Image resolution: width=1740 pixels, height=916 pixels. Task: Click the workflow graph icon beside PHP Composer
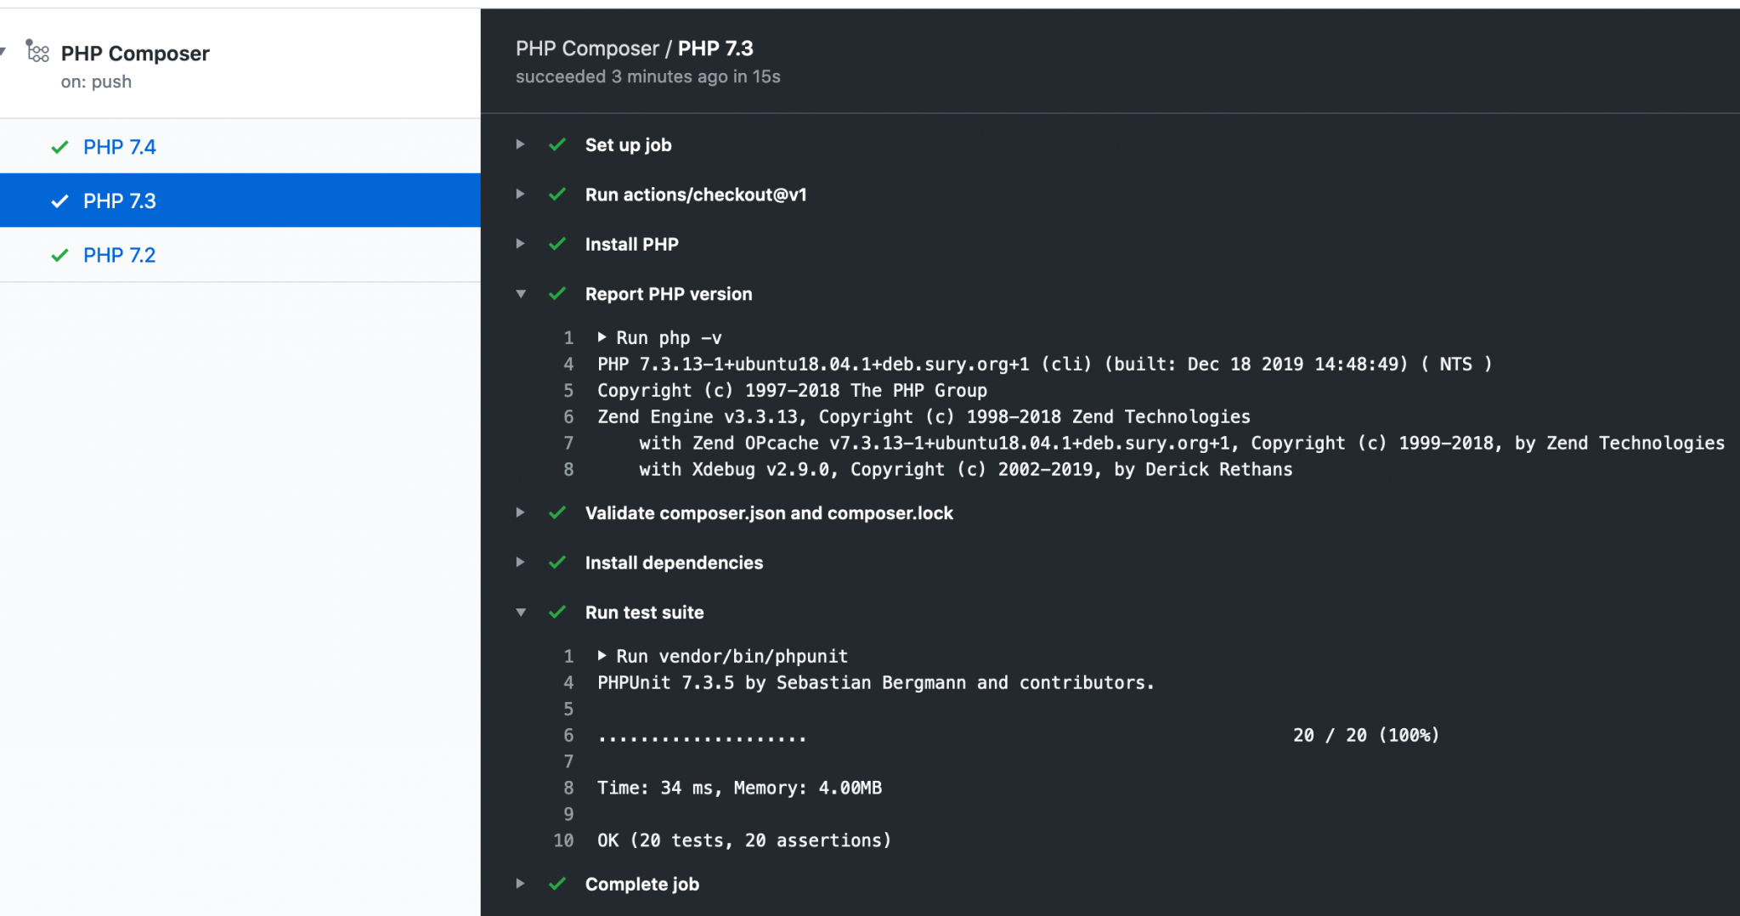coord(37,52)
